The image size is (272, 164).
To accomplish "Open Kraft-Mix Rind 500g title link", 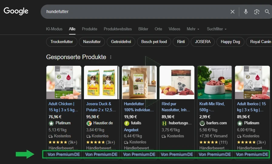I will coord(212,107).
